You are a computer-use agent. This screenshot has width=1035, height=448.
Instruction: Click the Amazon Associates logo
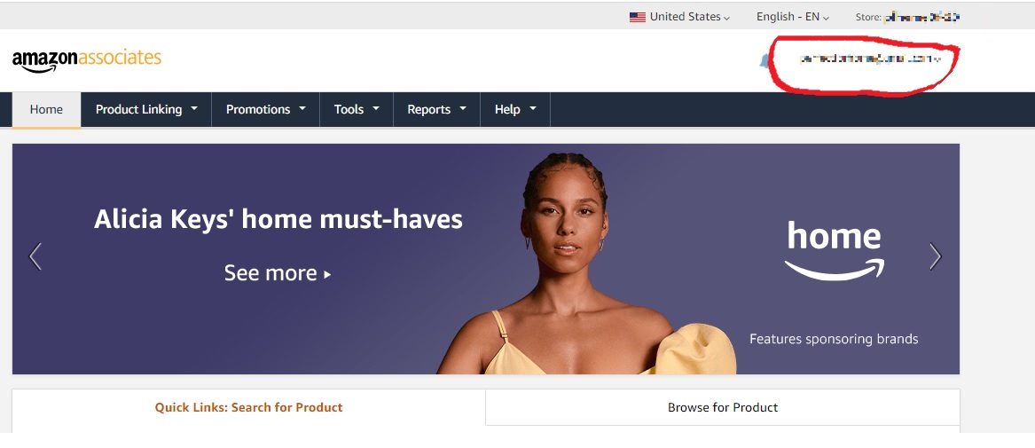[86, 59]
